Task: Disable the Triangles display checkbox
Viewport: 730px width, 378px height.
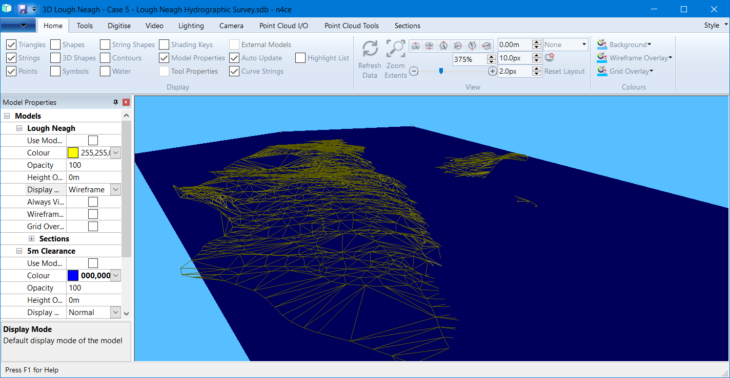Action: pos(11,44)
